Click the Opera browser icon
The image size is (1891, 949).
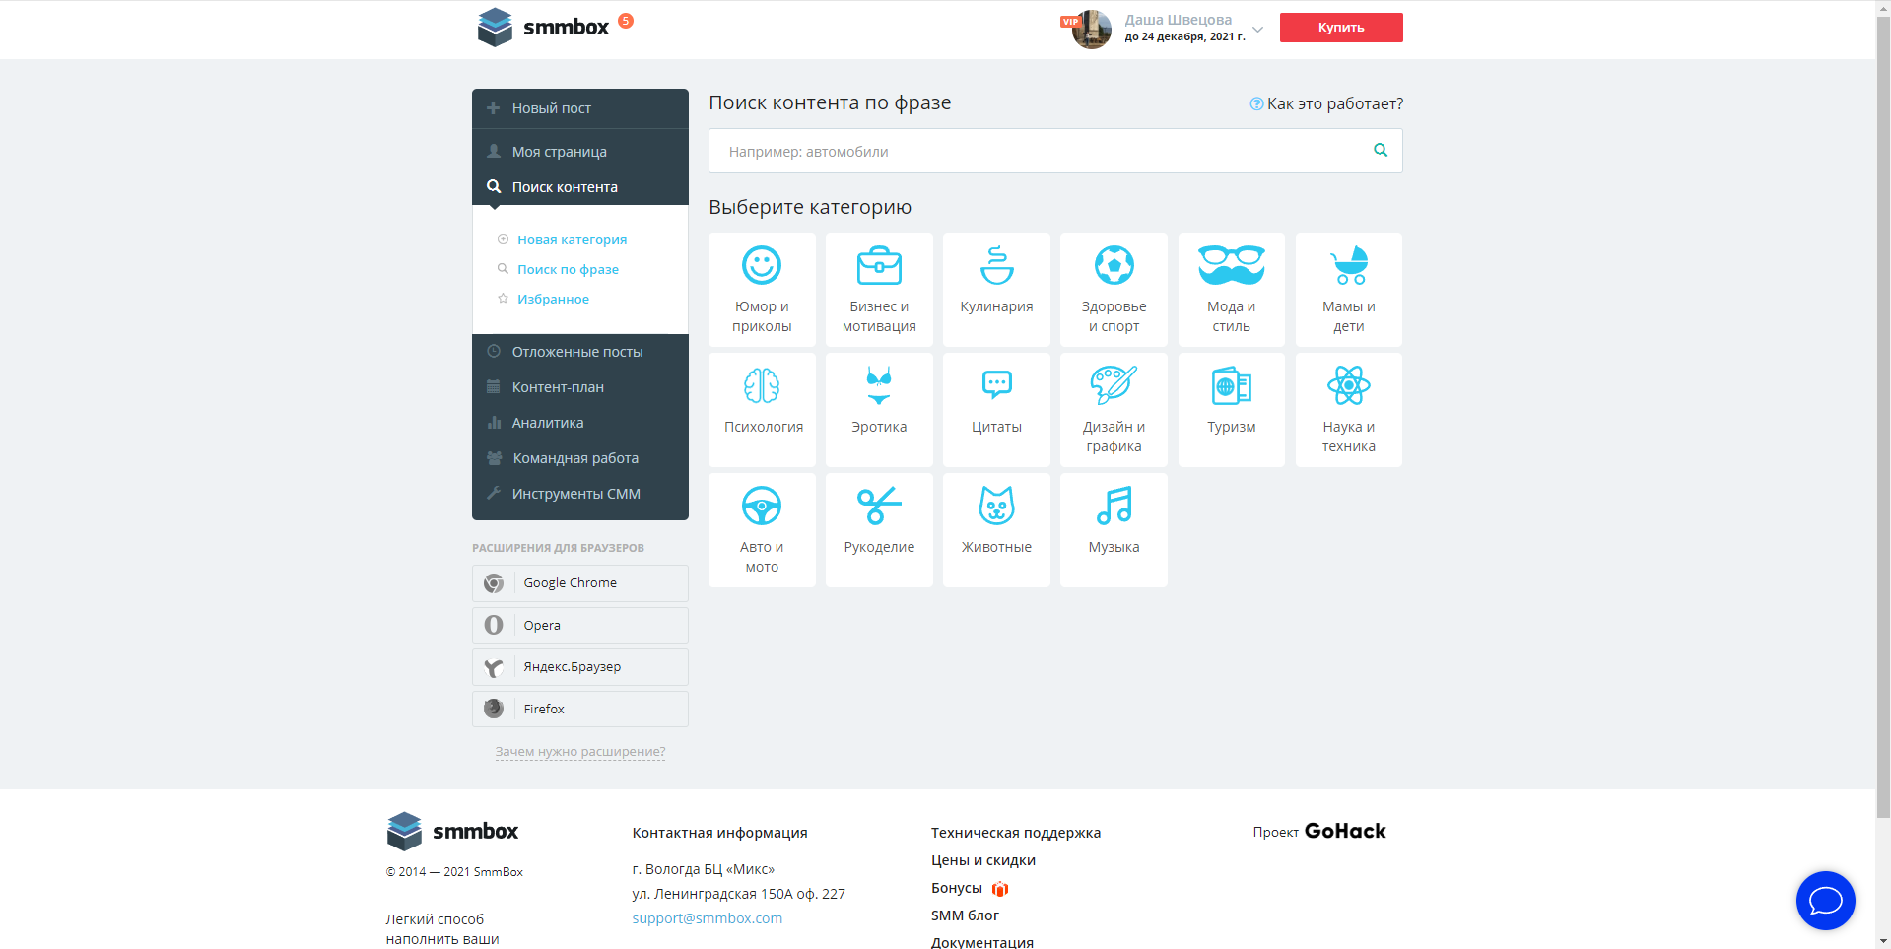(x=494, y=625)
